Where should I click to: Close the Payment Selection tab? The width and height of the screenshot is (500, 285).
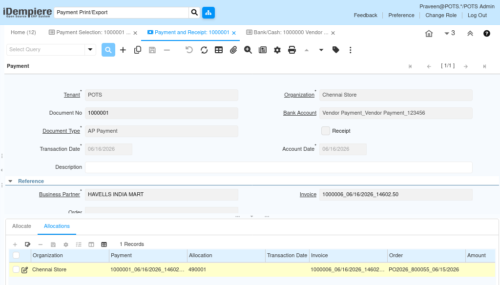[135, 33]
